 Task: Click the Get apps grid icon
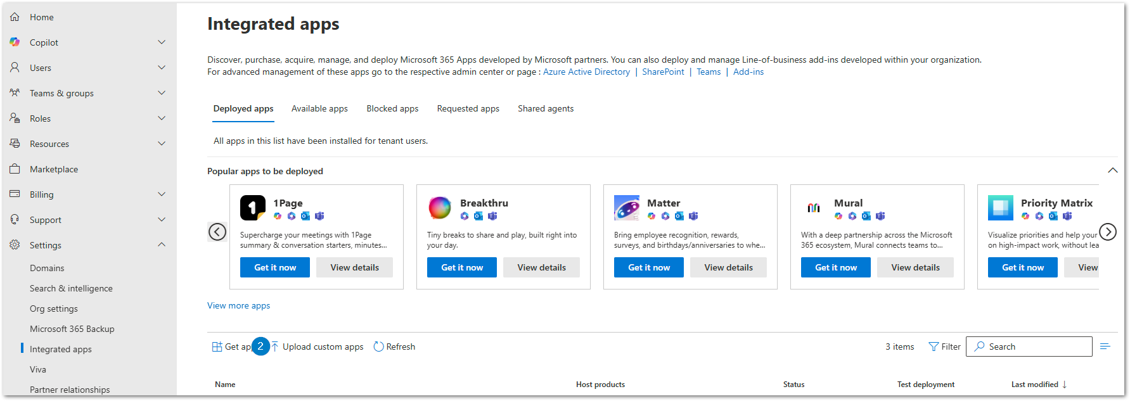click(x=217, y=347)
